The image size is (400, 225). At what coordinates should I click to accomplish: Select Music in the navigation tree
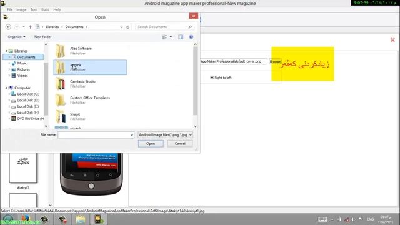[22, 63]
